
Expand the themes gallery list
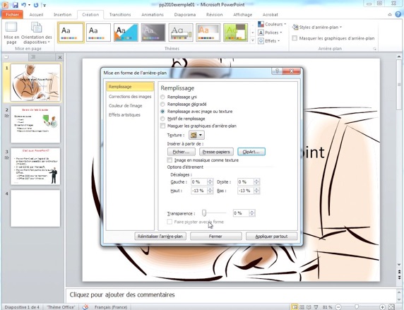tap(253, 40)
